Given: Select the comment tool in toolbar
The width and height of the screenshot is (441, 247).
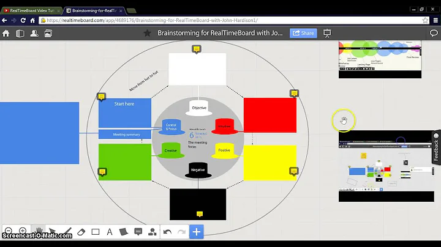Looking at the screenshot, I should point(138,232).
